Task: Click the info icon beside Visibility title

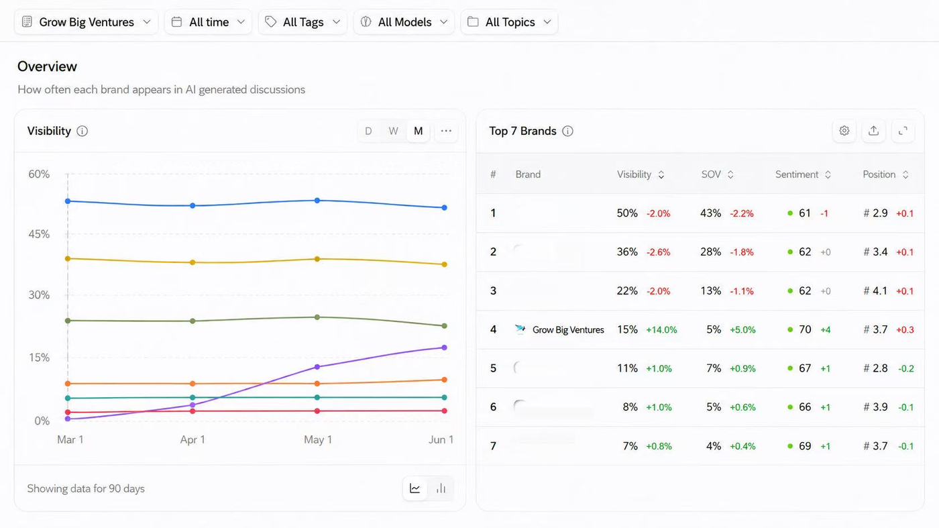Action: pos(82,131)
